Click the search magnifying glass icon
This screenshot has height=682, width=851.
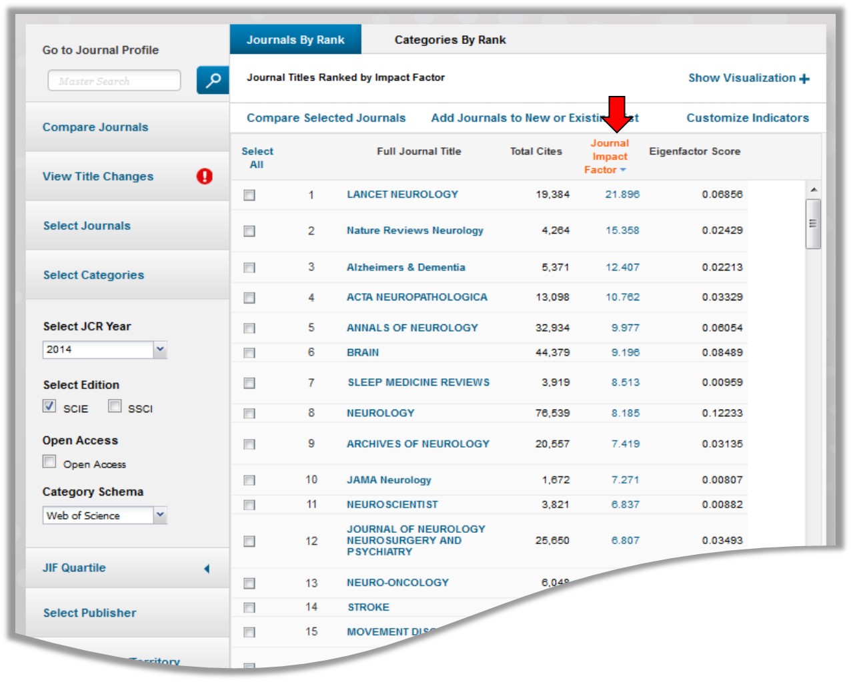tap(212, 80)
